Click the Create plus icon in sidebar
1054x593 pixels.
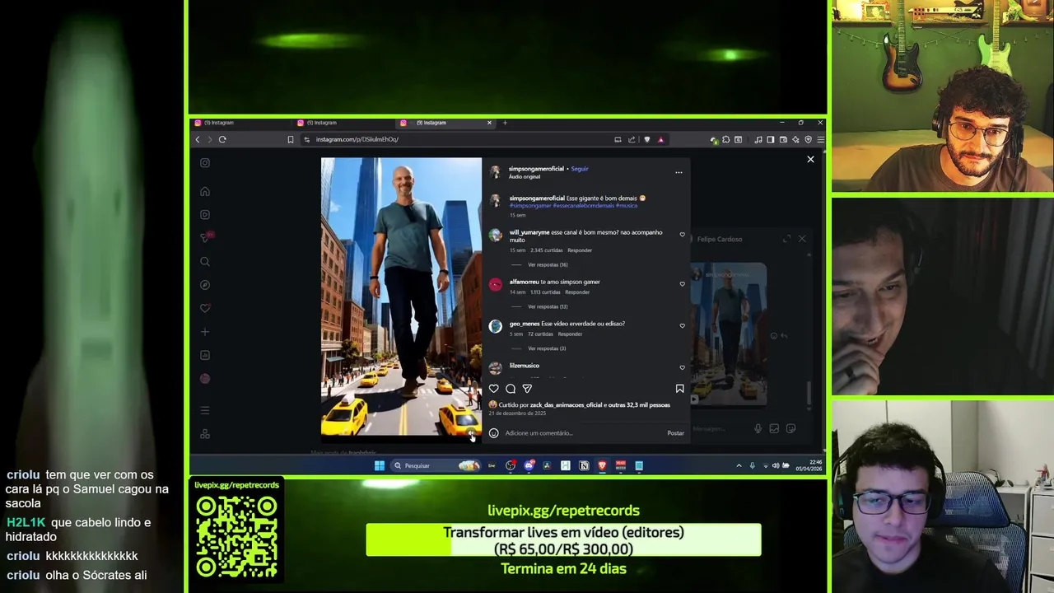point(205,332)
